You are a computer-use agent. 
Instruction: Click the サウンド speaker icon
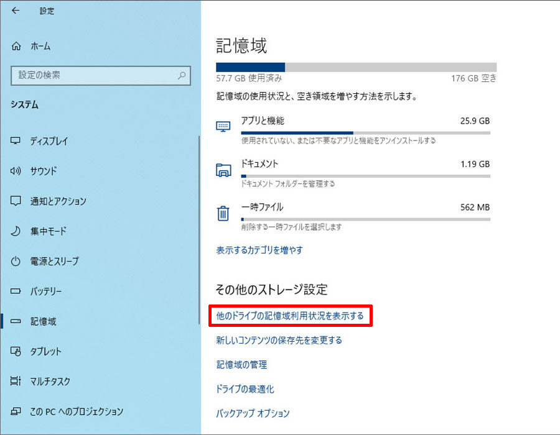(x=16, y=171)
